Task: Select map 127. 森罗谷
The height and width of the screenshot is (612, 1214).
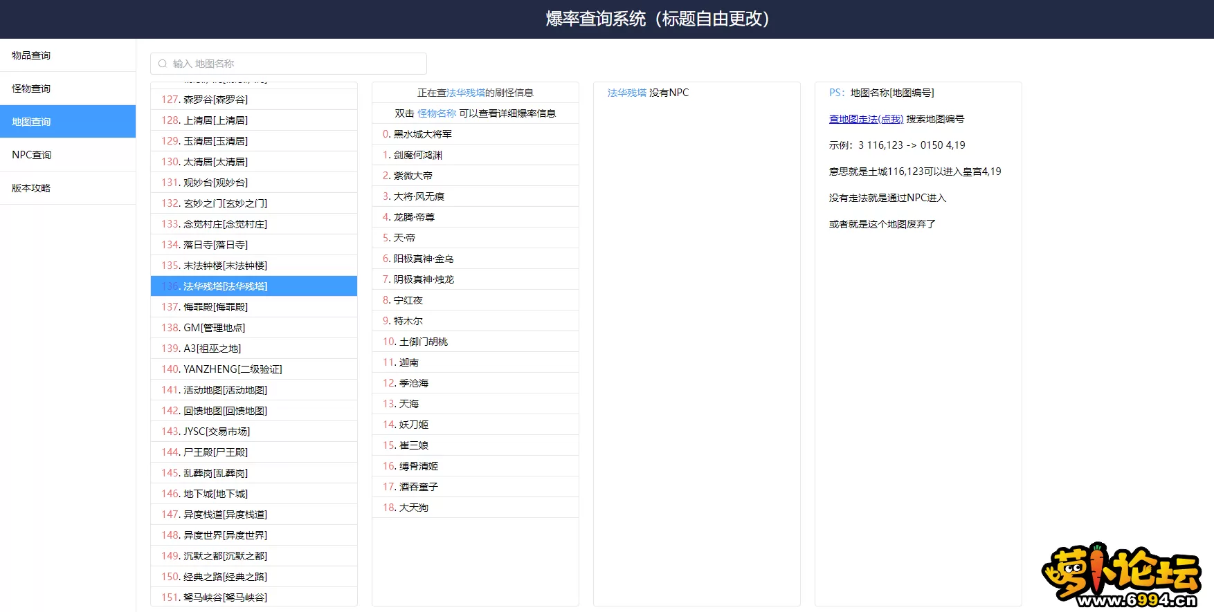Action: 254,100
